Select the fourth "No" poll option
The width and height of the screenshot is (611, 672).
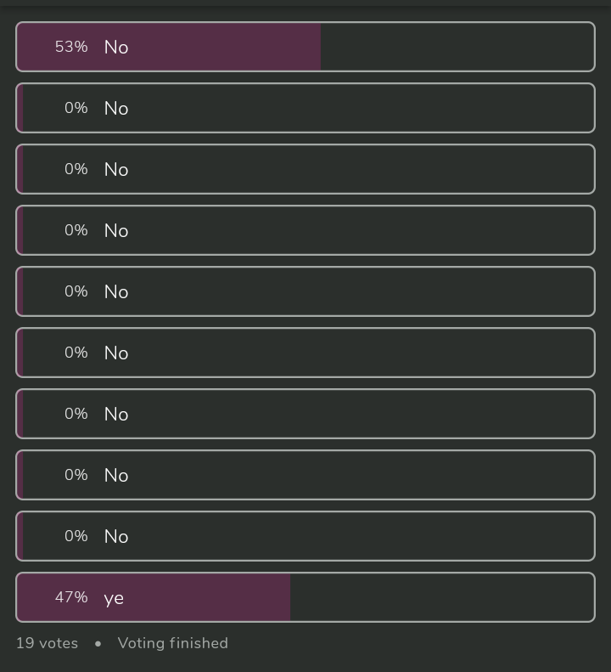[305, 230]
